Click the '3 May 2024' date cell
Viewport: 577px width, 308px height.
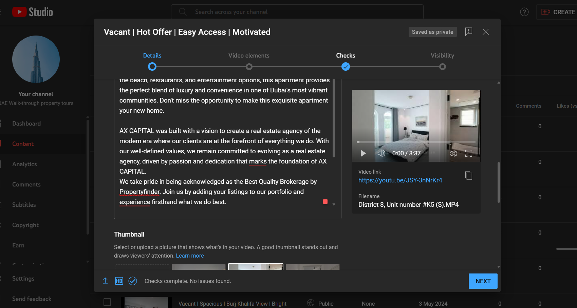tap(433, 304)
